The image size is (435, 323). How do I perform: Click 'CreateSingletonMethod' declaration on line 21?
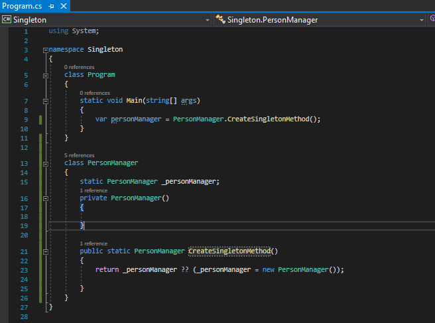tap(229, 251)
